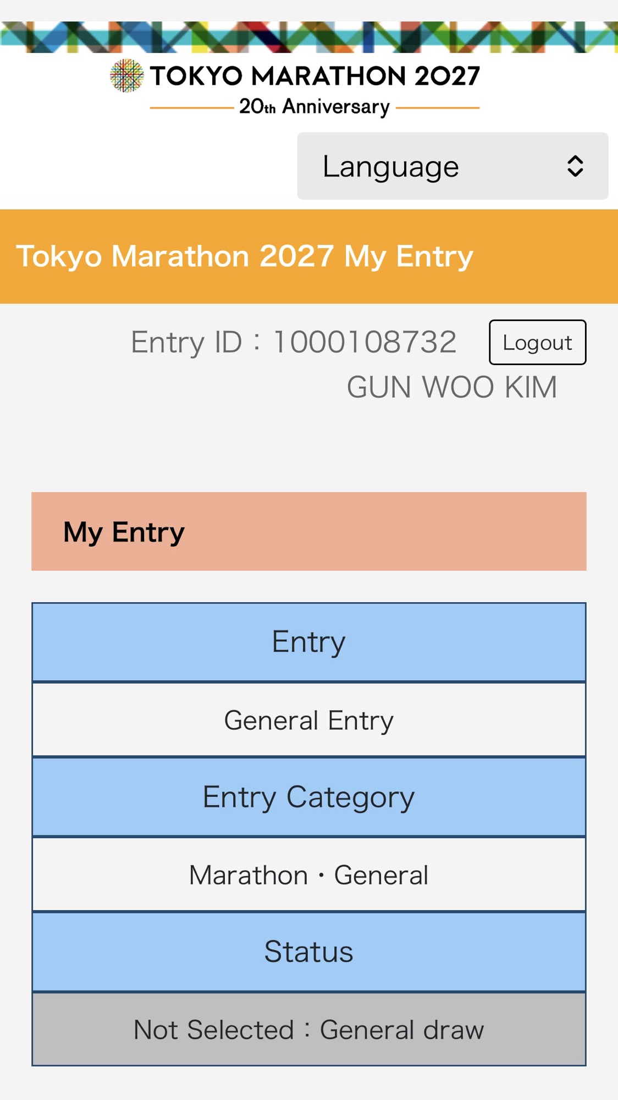Click the name GUN WOO KIM
Image resolution: width=618 pixels, height=1100 pixels.
452,387
